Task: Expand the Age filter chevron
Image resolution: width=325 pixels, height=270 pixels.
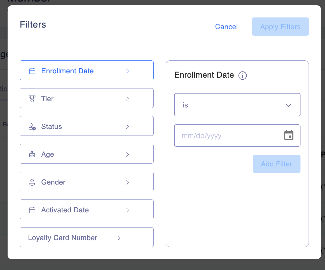Action: tap(128, 154)
